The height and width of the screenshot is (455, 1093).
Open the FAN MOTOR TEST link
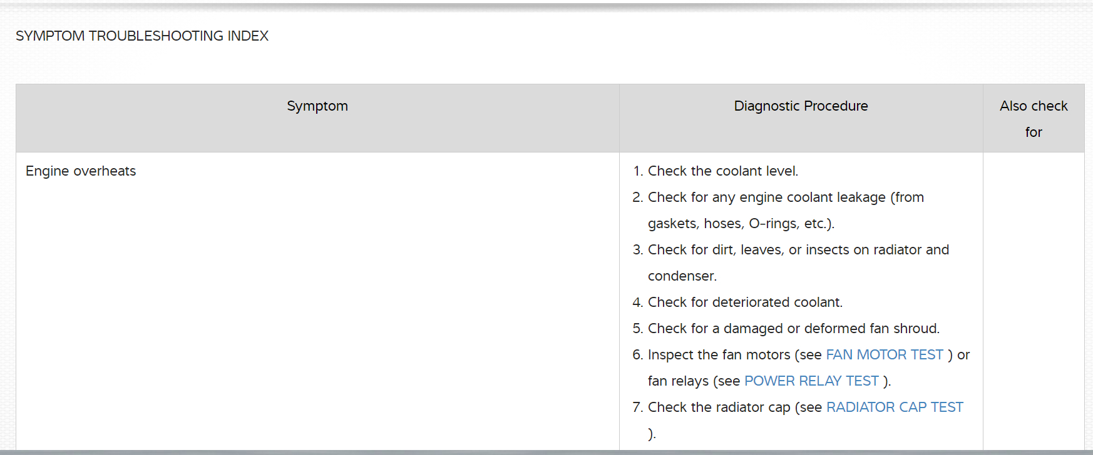tap(884, 355)
